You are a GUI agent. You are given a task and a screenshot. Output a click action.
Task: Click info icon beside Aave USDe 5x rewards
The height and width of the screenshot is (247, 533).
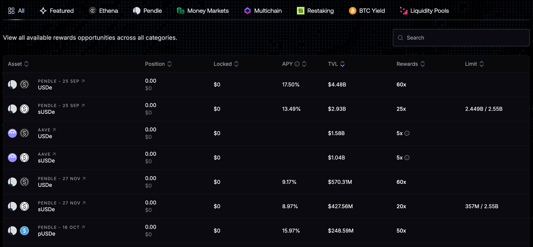pyautogui.click(x=407, y=133)
